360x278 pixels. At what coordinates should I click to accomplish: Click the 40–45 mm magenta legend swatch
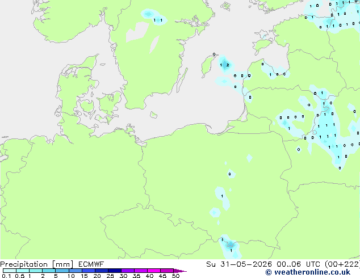[x=154, y=271]
